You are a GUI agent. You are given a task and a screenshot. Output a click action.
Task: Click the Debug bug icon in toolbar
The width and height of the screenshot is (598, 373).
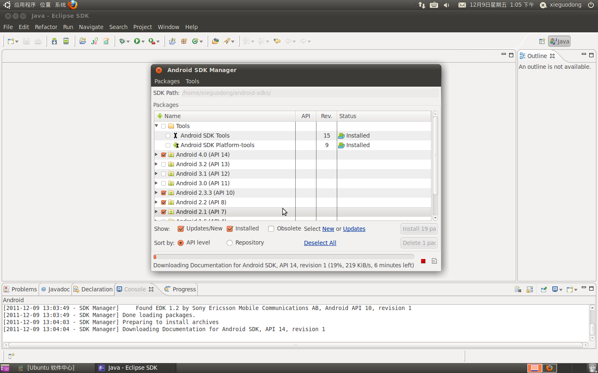tap(122, 41)
